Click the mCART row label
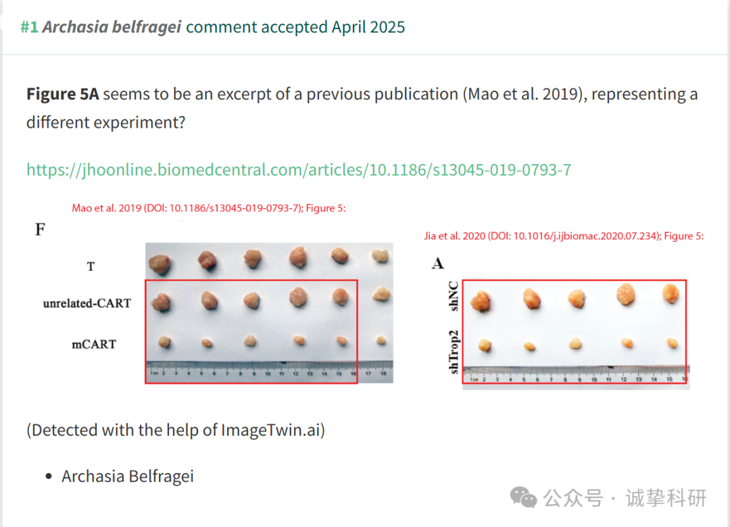This screenshot has height=527, width=730. click(93, 345)
